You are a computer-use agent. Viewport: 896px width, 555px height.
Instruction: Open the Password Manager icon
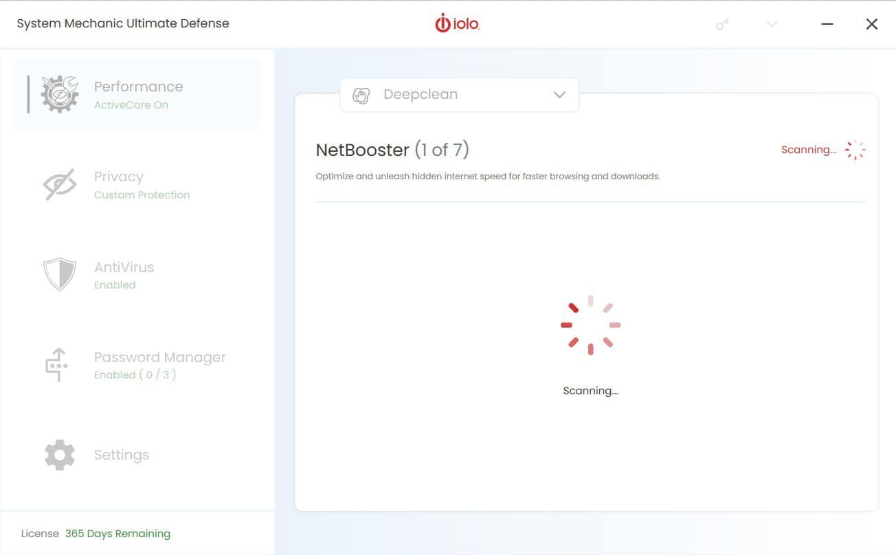[x=58, y=365]
